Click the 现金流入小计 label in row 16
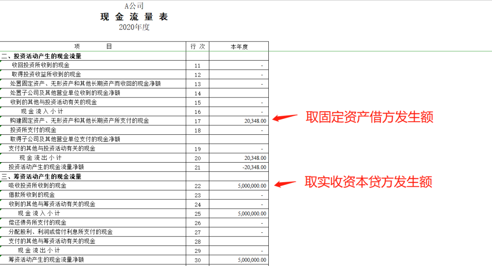This screenshot has height=266, width=492. [x=42, y=111]
